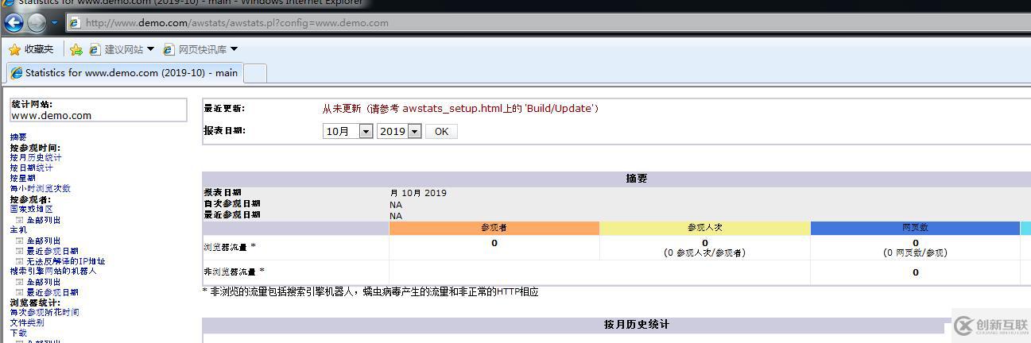
Task: Click the 最近更新: label
Action: (224, 109)
